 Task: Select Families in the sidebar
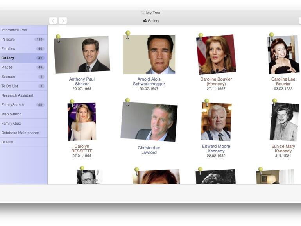click(x=23, y=48)
